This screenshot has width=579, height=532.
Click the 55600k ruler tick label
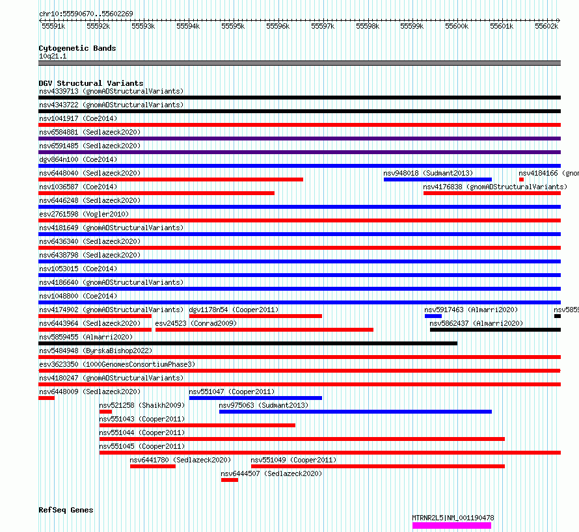[x=457, y=26]
